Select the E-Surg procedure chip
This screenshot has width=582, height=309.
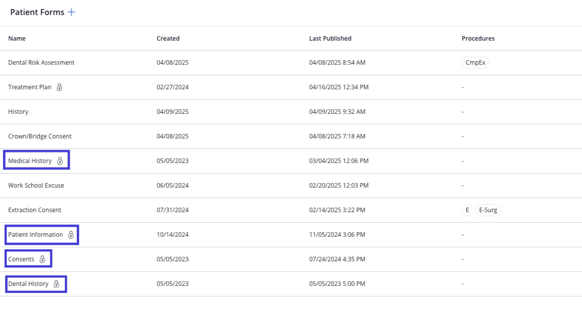click(x=488, y=210)
